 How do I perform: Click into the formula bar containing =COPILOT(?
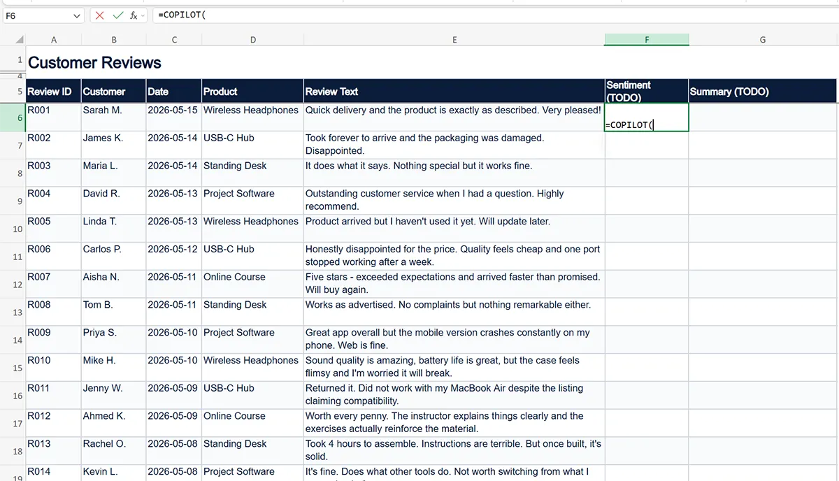point(495,15)
